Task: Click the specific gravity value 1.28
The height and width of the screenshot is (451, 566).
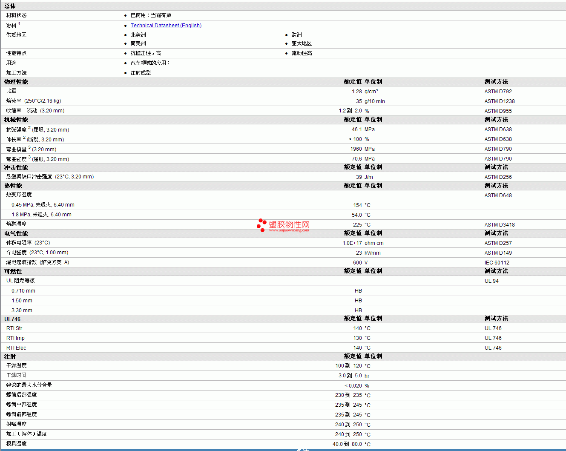Action: (x=357, y=92)
